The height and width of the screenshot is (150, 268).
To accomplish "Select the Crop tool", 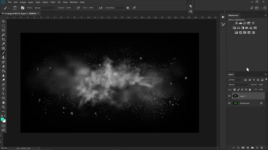I will pyautogui.click(x=3, y=39).
